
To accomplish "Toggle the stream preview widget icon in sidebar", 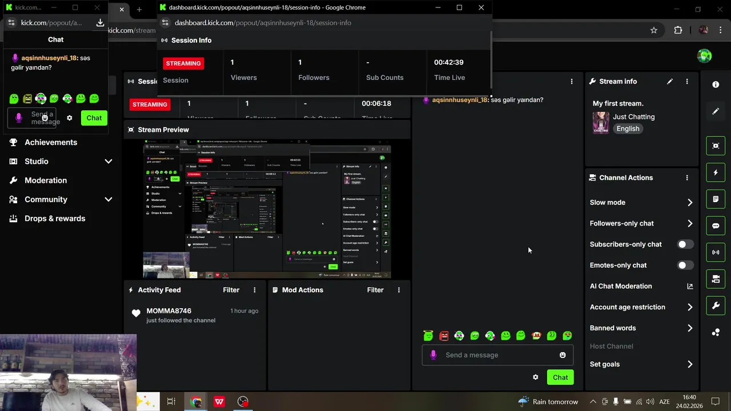I will (716, 146).
